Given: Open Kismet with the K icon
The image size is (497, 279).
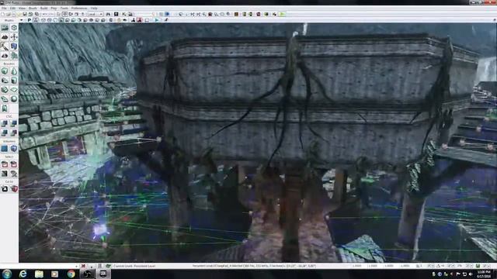Looking at the screenshot, I should pyautogui.click(x=124, y=14).
